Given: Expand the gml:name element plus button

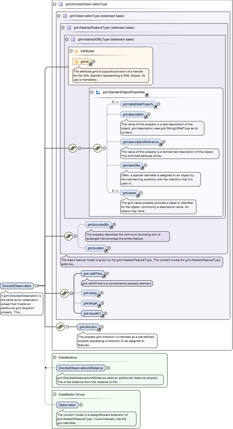Looking at the screenshot, I should pos(141,193).
